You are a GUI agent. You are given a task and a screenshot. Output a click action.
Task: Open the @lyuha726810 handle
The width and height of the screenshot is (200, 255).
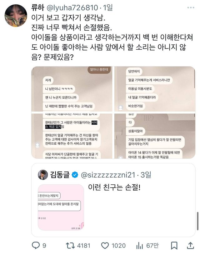tap(72, 7)
